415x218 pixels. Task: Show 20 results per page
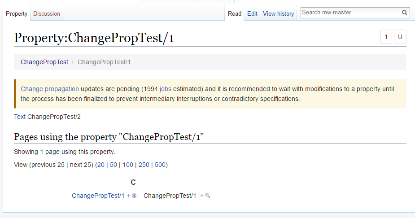tap(100, 165)
